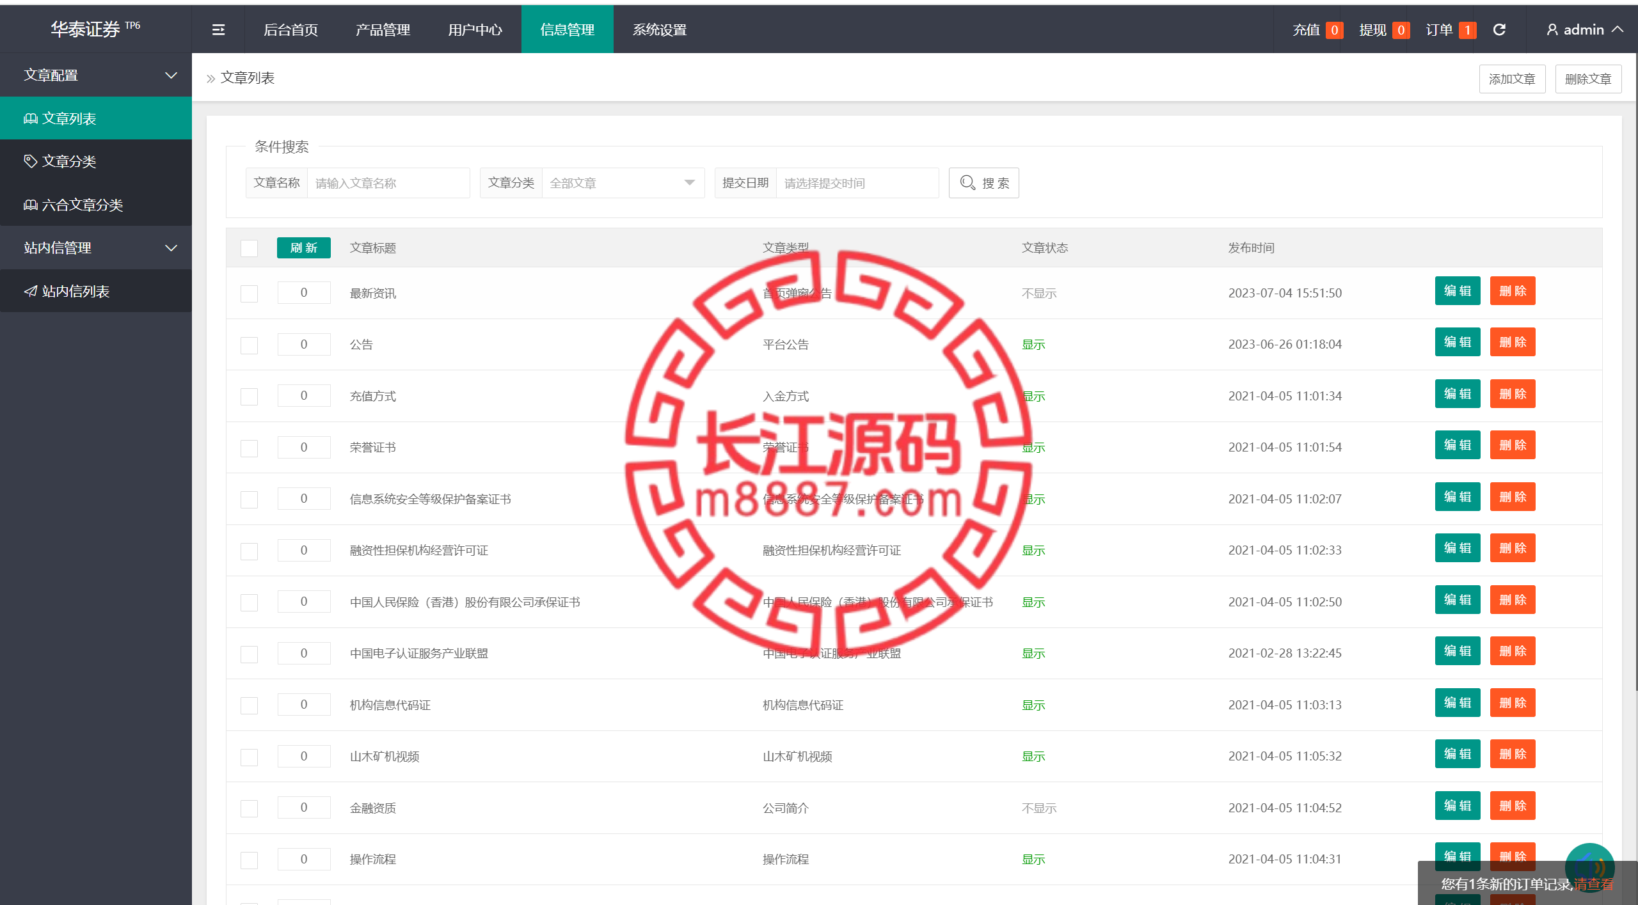
Task: Click the 订单 notification label
Action: pyautogui.click(x=1439, y=30)
